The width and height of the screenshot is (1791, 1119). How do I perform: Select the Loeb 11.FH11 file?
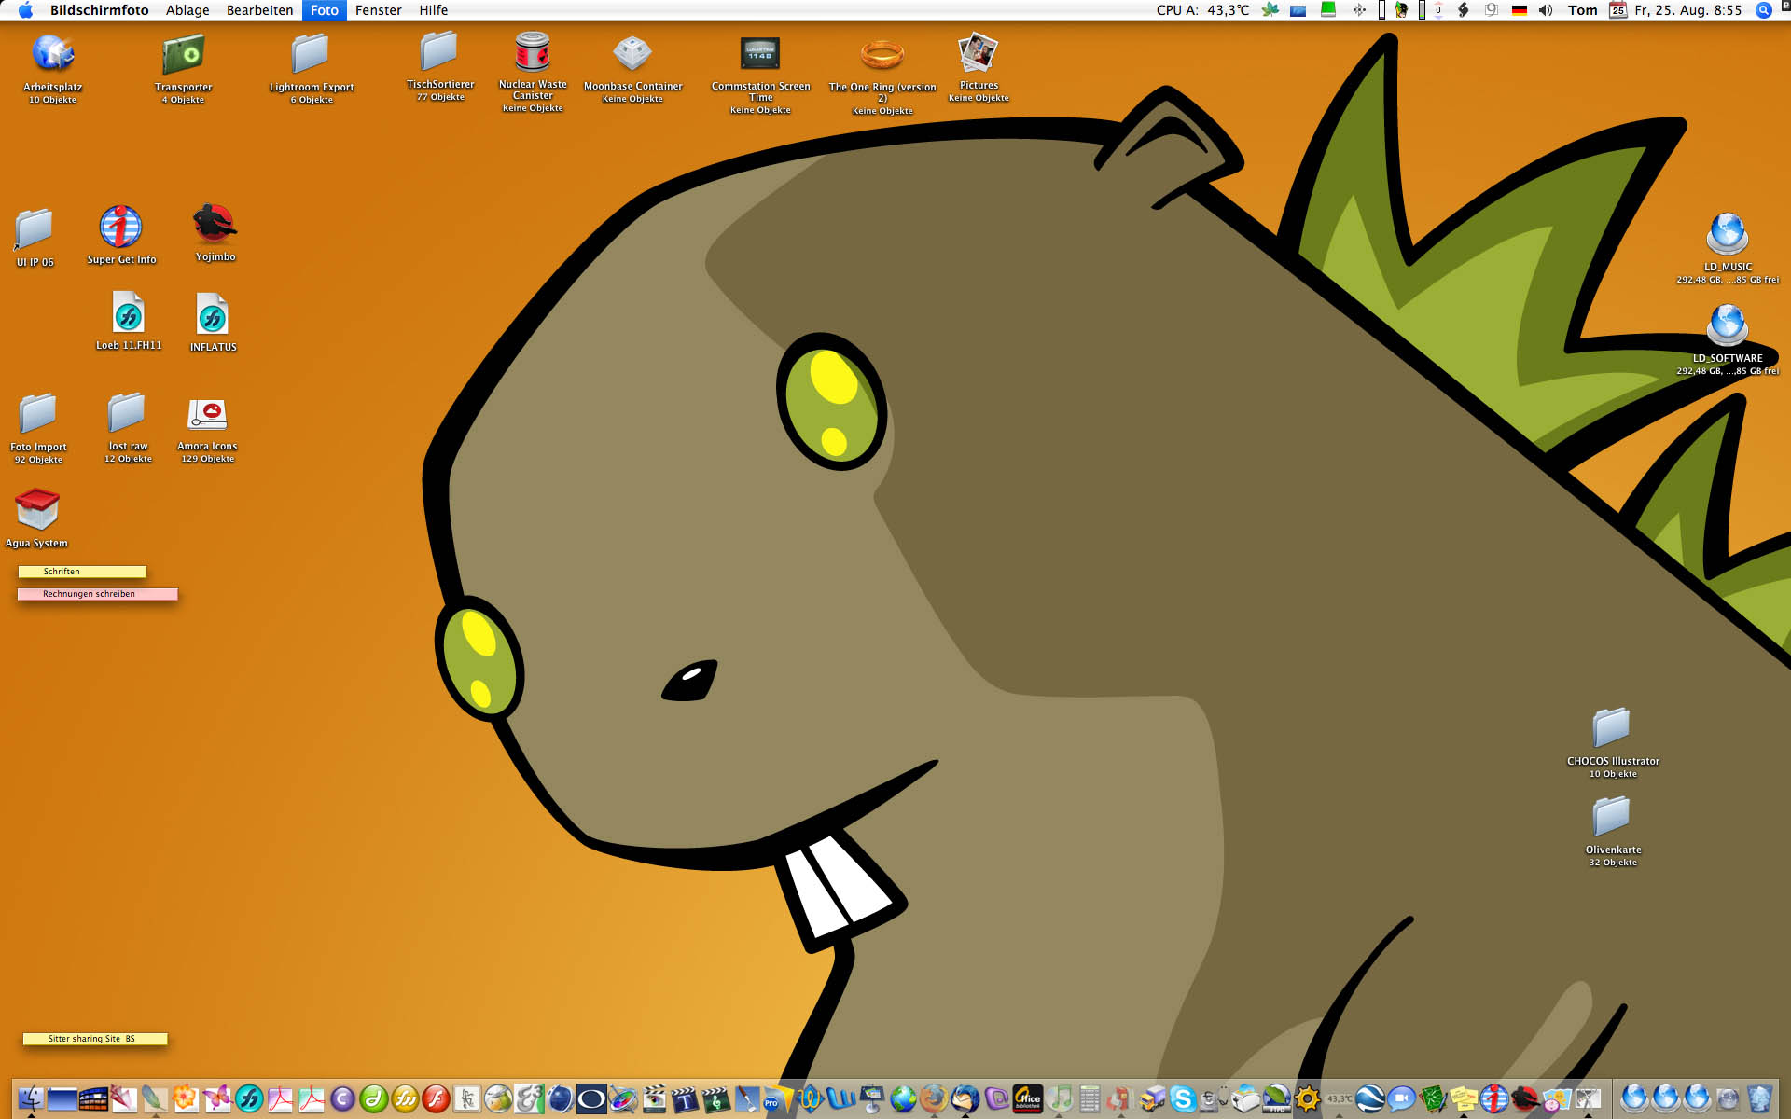(x=129, y=312)
